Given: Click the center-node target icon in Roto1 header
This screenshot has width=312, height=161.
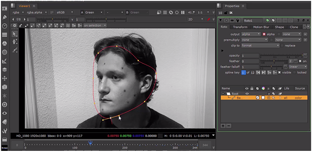Looking at the screenshot, I should click(x=226, y=20).
